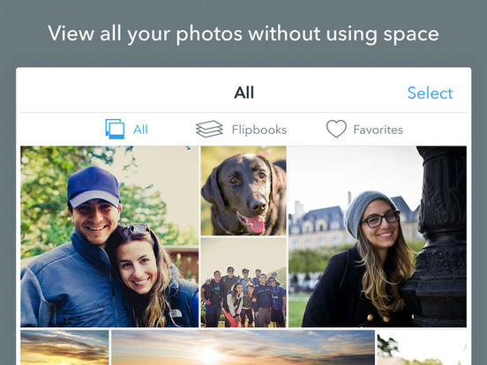Open the group of friends photo

pos(243,282)
